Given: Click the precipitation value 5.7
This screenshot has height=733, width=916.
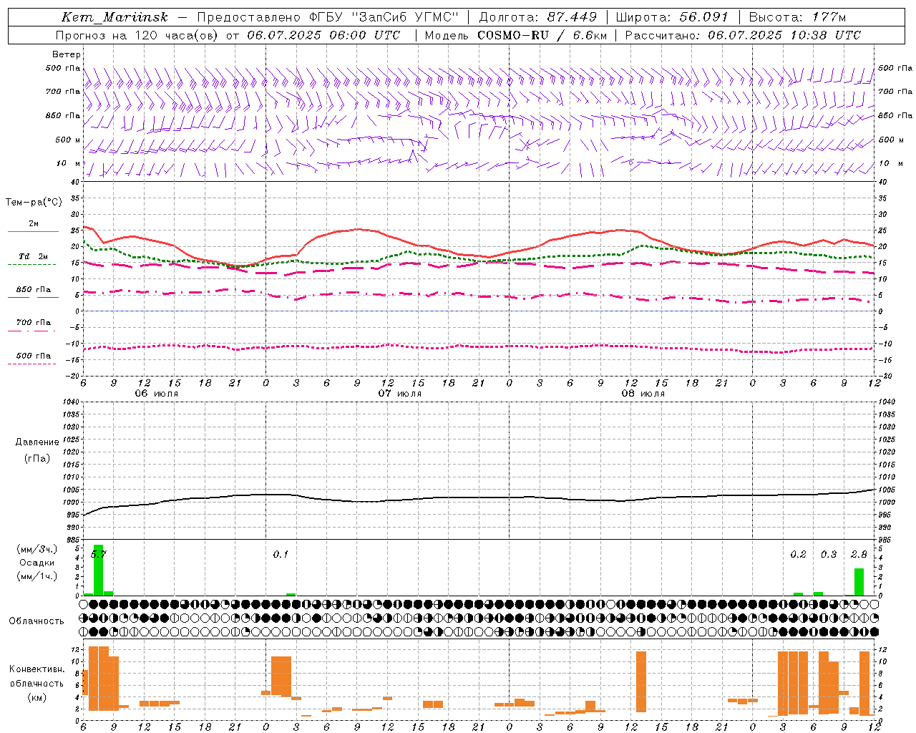Looking at the screenshot, I should click(99, 554).
